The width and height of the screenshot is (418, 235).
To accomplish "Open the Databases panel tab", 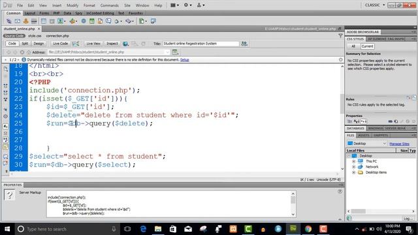I will click(355, 129).
